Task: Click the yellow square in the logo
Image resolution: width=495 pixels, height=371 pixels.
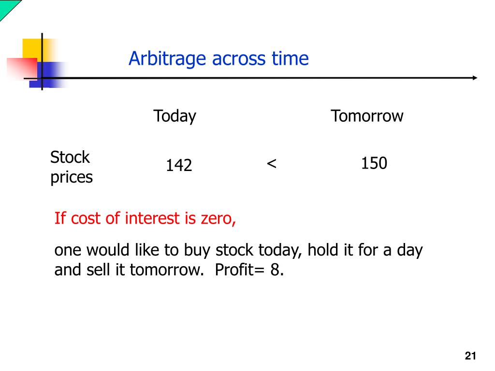Action: 31,48
